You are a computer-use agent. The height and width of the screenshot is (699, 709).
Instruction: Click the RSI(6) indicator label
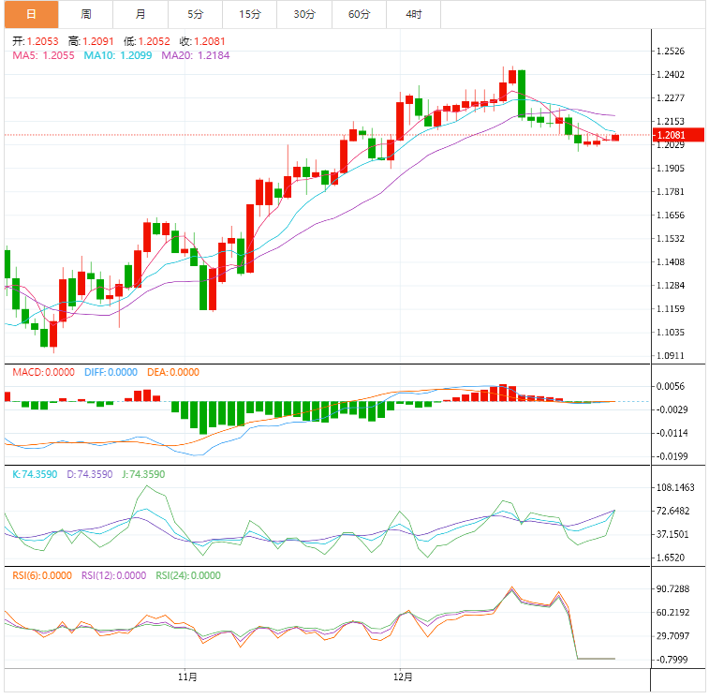[x=42, y=576]
